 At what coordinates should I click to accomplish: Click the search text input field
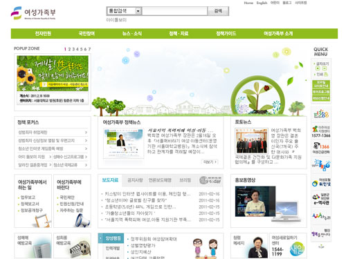coord(174,11)
